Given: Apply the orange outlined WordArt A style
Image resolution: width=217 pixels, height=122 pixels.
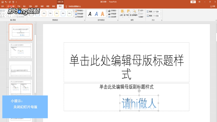Looking at the screenshot, I should [103, 14].
